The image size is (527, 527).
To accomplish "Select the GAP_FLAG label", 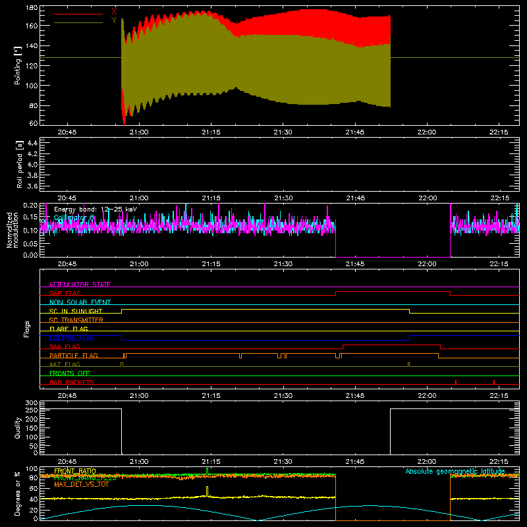I will tap(65, 293).
